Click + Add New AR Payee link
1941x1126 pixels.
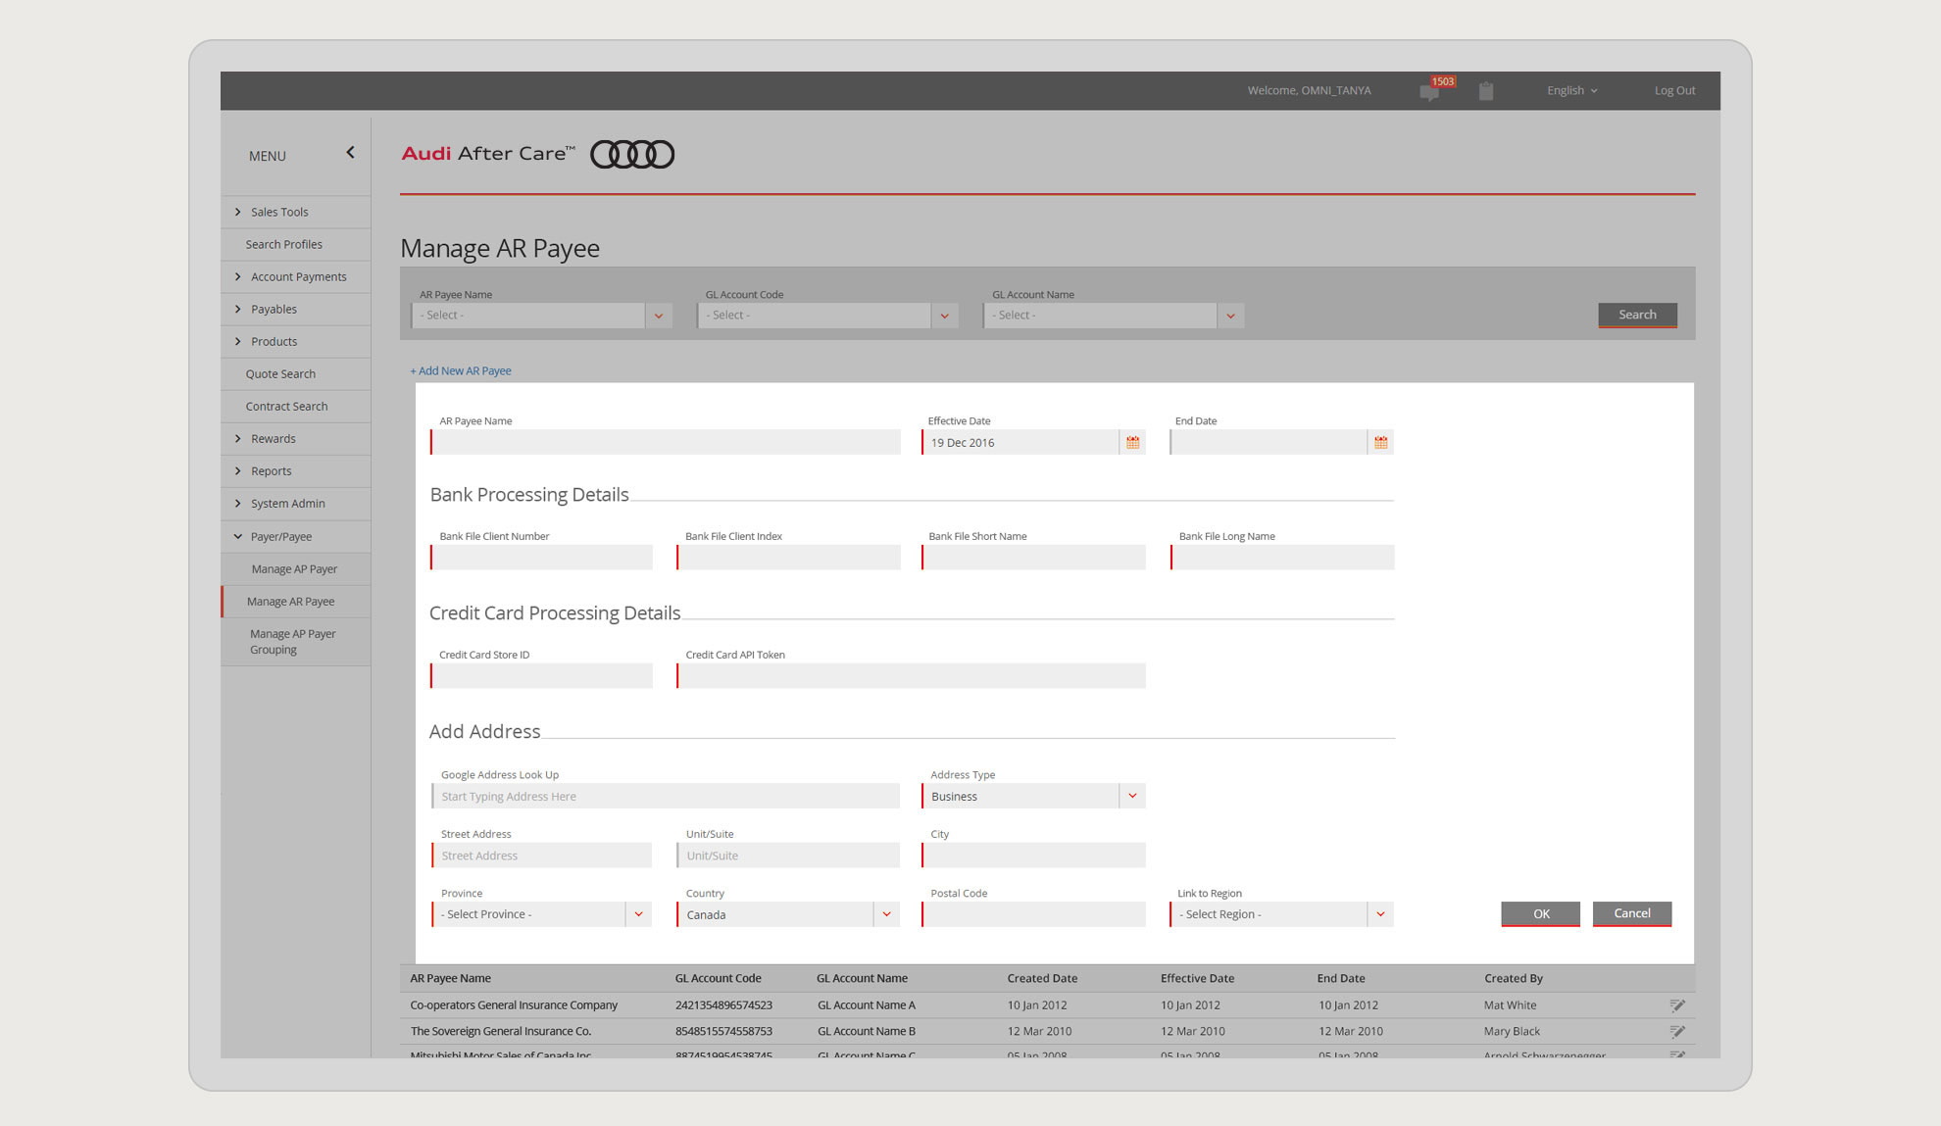point(461,371)
